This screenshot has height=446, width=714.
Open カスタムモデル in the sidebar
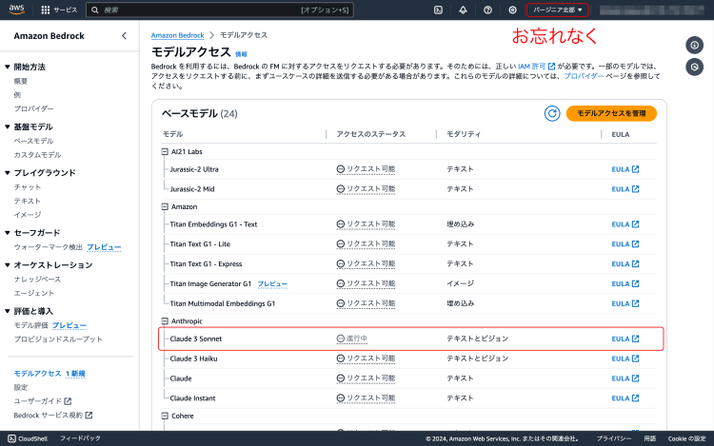tap(37, 155)
